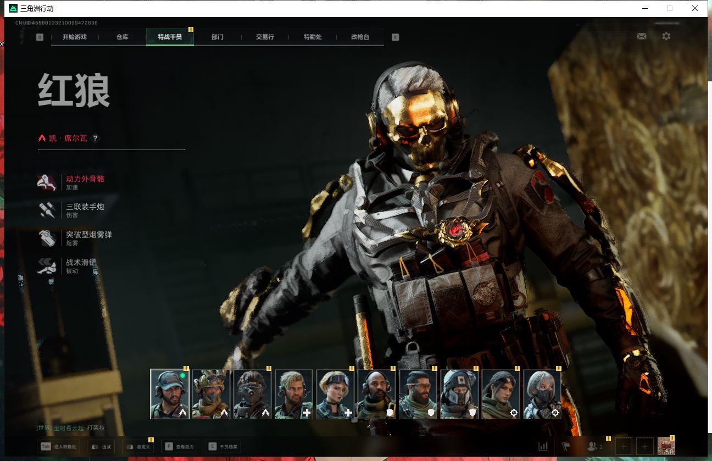Select the operator wearing tan helmet and goggles

211,394
